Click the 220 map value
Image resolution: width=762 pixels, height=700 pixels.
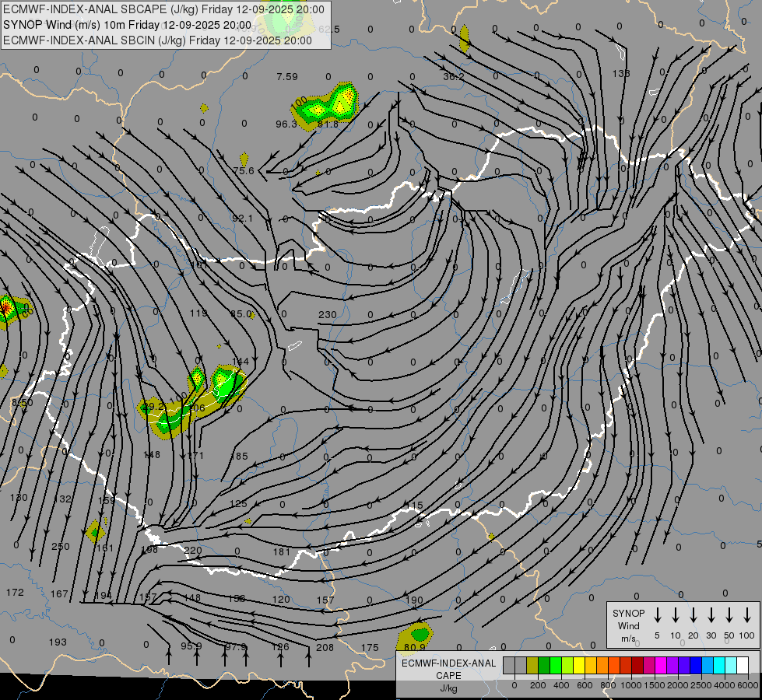pos(193,551)
